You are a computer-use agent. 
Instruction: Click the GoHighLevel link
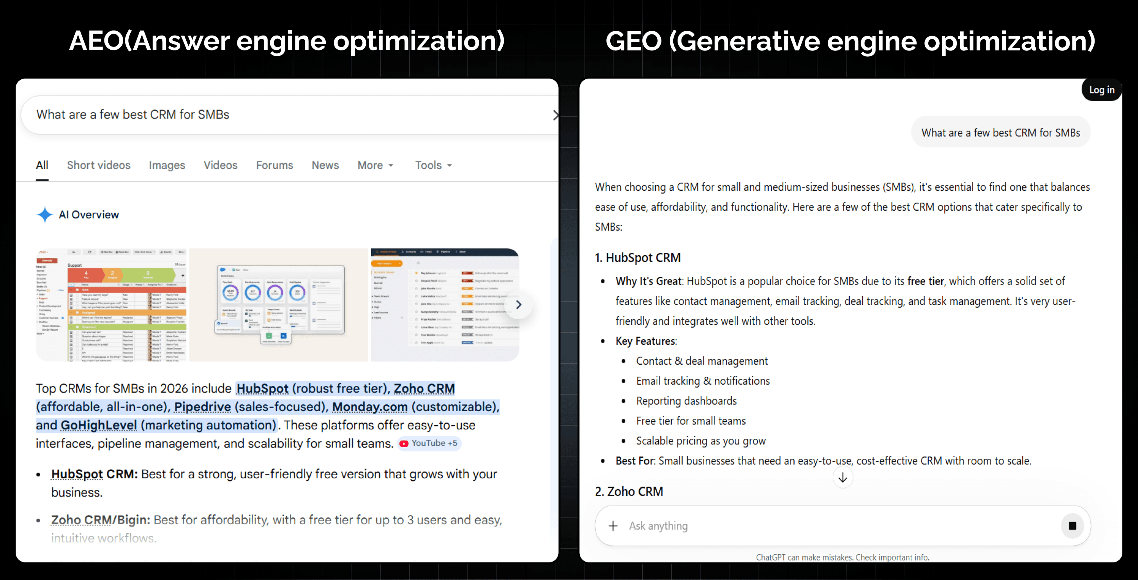pyautogui.click(x=99, y=425)
